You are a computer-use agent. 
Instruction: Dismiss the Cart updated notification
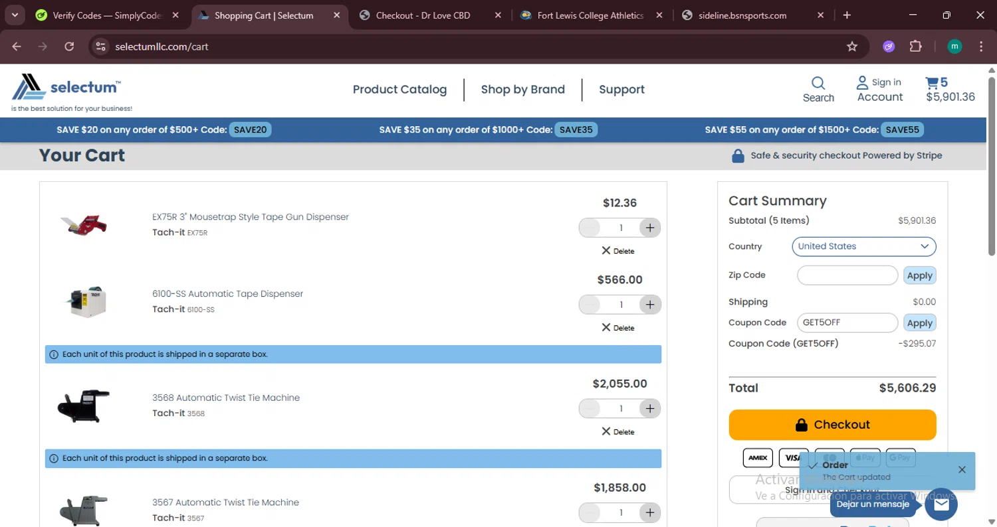pos(962,469)
